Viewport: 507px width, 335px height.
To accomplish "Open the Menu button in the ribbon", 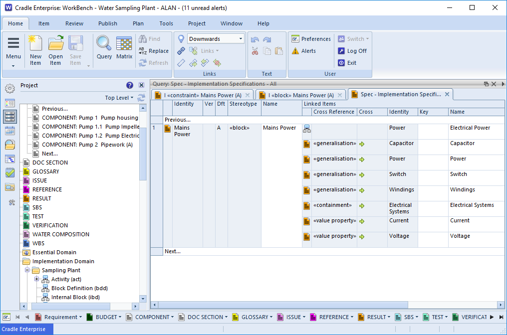I will coord(13,50).
